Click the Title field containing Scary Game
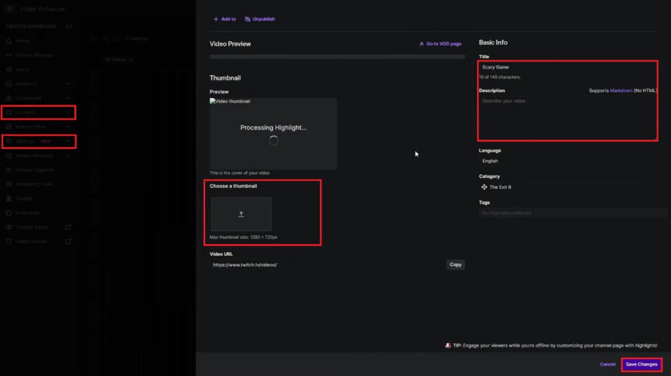 [x=568, y=67]
